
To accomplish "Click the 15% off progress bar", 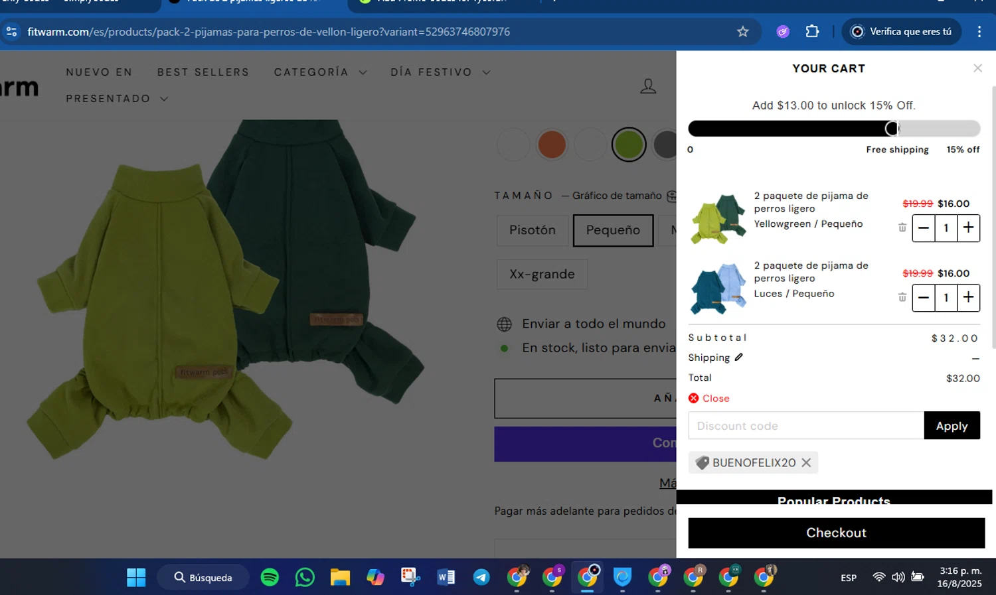I will pyautogui.click(x=834, y=129).
